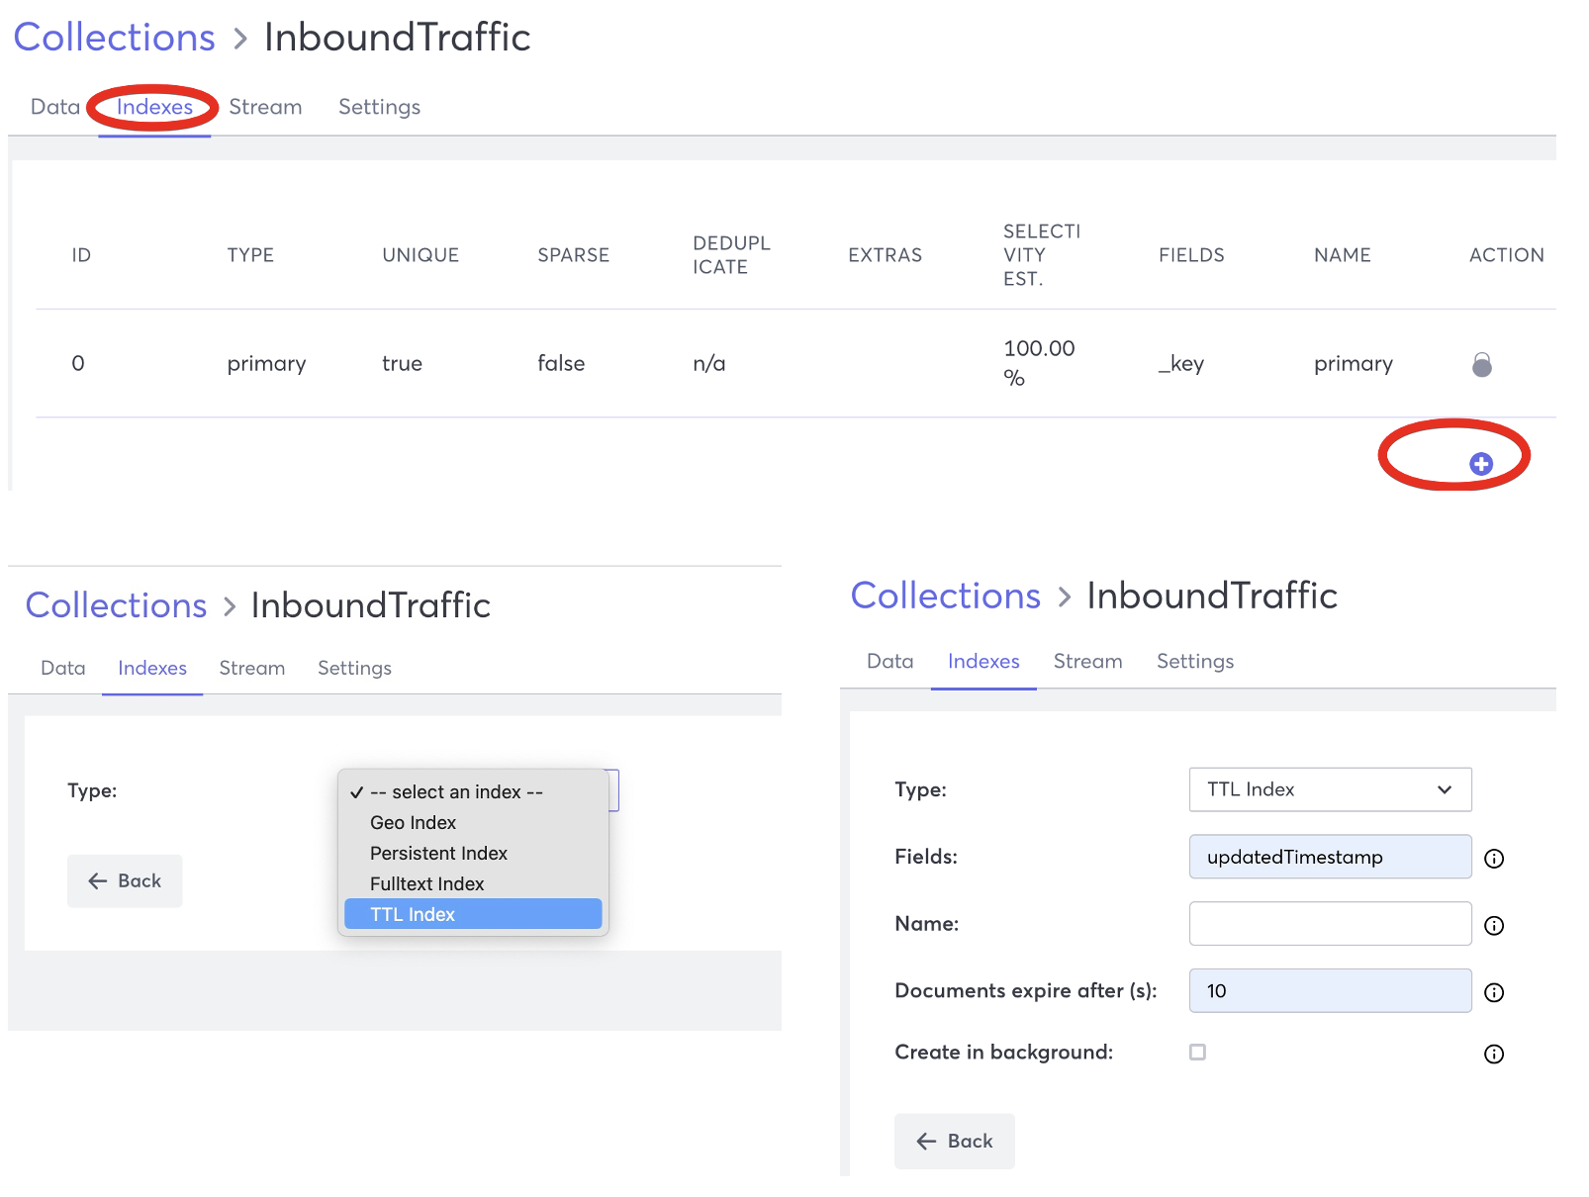Click the ID column header
The height and width of the screenshot is (1197, 1589).
(81, 255)
